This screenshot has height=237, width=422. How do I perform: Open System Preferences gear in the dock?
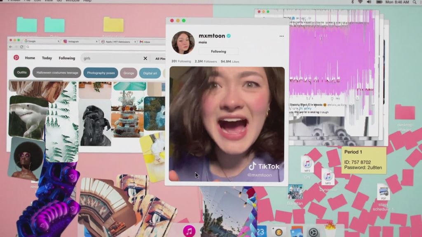(x=313, y=232)
